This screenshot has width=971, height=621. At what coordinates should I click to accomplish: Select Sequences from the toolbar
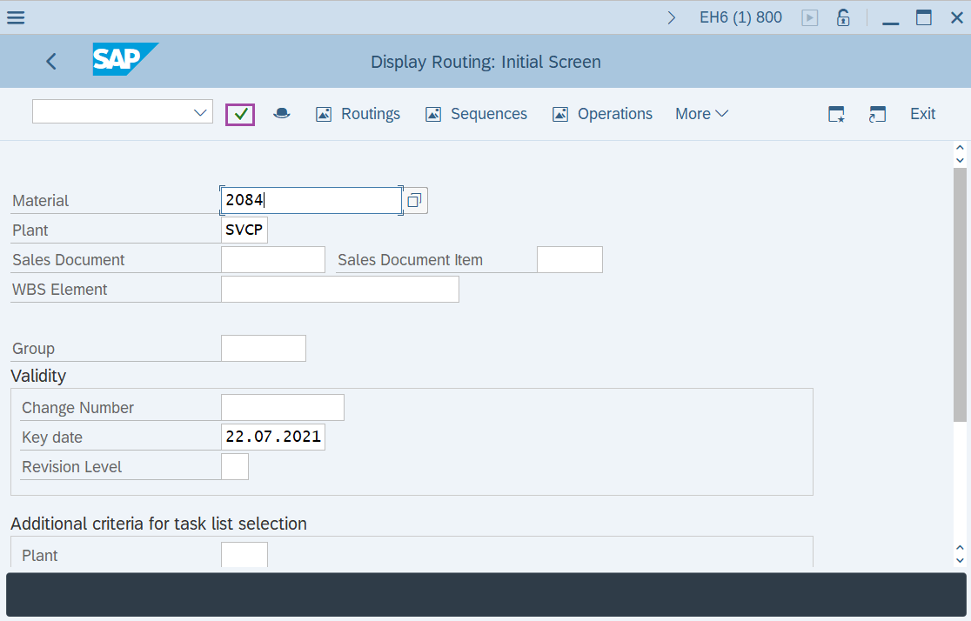[476, 114]
